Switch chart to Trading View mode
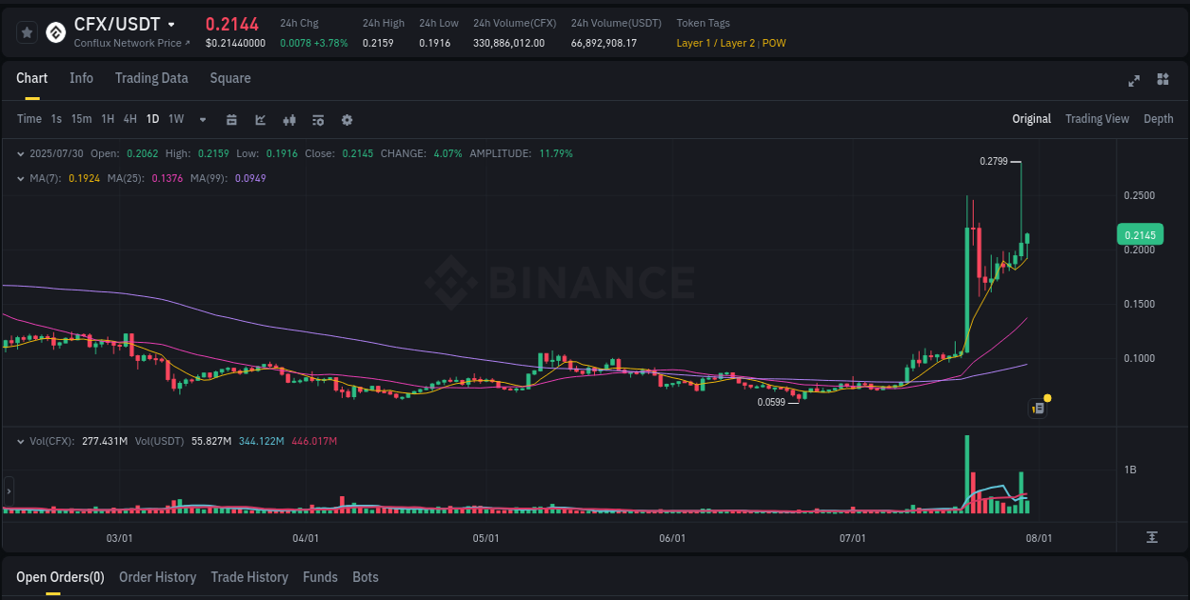The width and height of the screenshot is (1190, 600). pos(1097,119)
